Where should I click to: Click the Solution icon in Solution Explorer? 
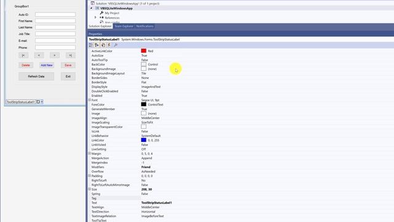[x=92, y=3]
